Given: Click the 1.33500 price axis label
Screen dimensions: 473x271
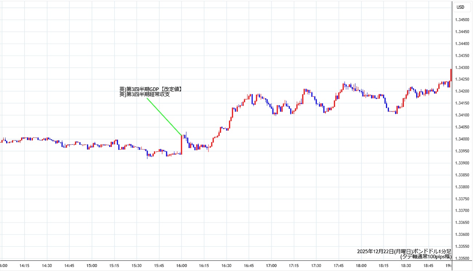Looking at the screenshot, I should pos(461,258).
